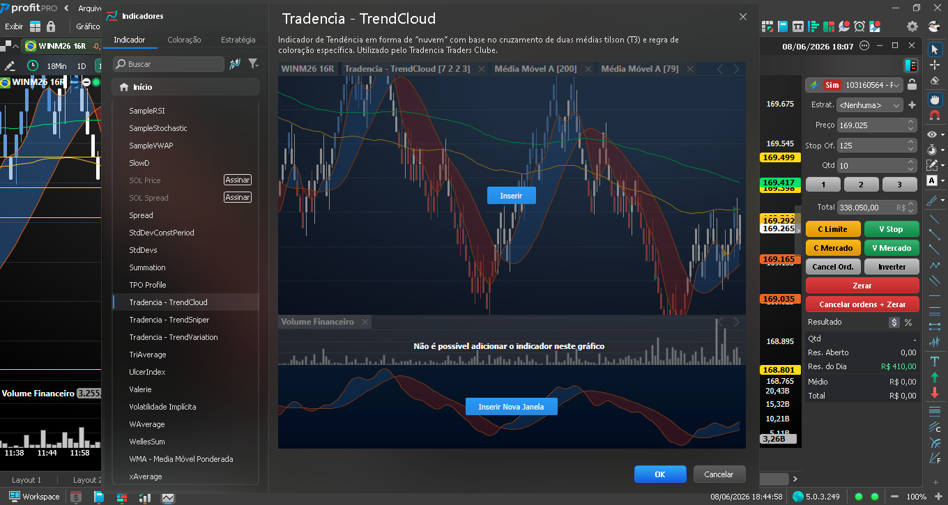
Task: Open Workspace in the bottom bar
Action: [34, 497]
